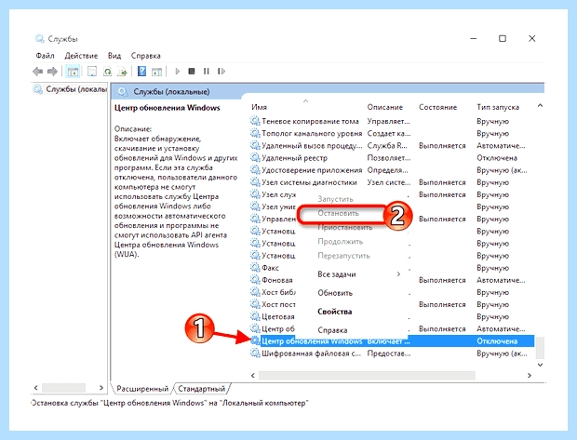Choose Приостановить in the context menu

click(x=344, y=228)
